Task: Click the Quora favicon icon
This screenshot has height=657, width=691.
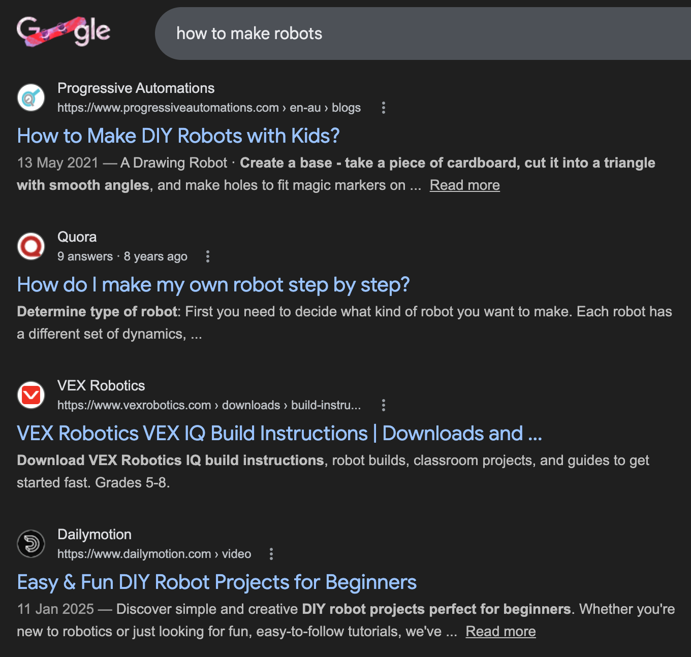Action: pos(31,246)
